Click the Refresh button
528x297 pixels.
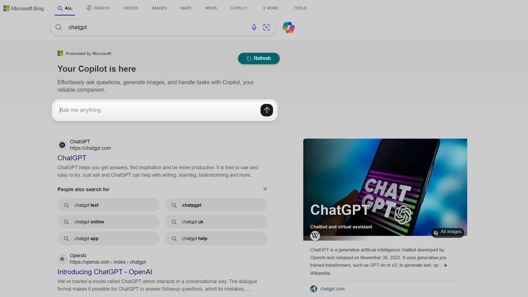coord(259,58)
